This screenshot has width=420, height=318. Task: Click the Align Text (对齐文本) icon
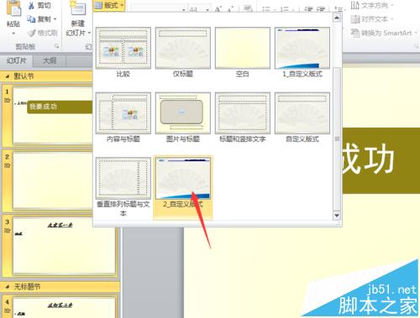355,19
